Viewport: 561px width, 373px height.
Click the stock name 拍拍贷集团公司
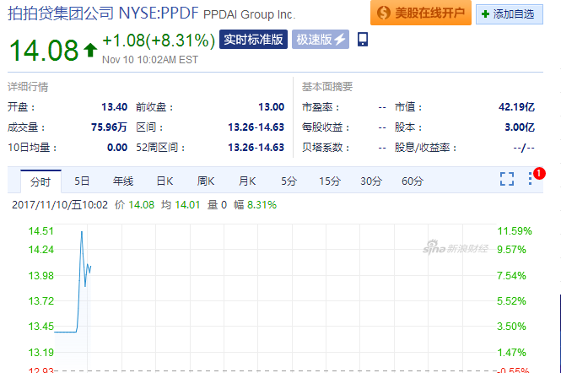[x=61, y=14]
